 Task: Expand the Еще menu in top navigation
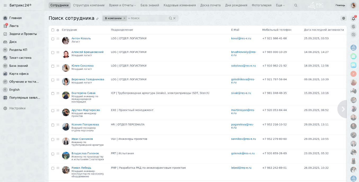click(x=280, y=5)
